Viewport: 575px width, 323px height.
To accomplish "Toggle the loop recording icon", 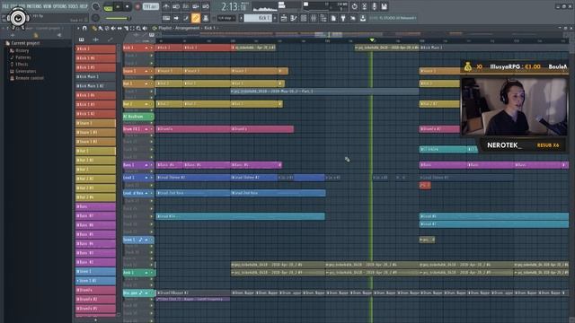I will click(x=206, y=6).
